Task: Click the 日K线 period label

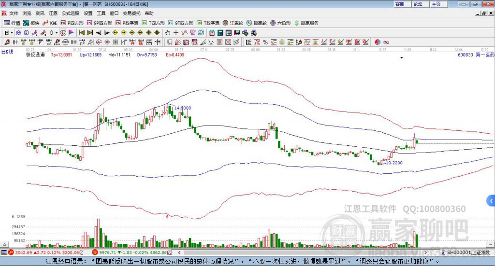Action: [x=7, y=52]
